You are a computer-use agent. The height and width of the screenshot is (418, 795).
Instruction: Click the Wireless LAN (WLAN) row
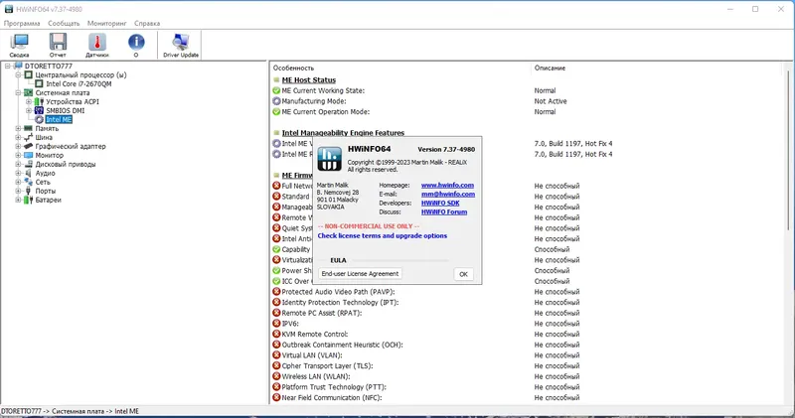click(x=528, y=376)
